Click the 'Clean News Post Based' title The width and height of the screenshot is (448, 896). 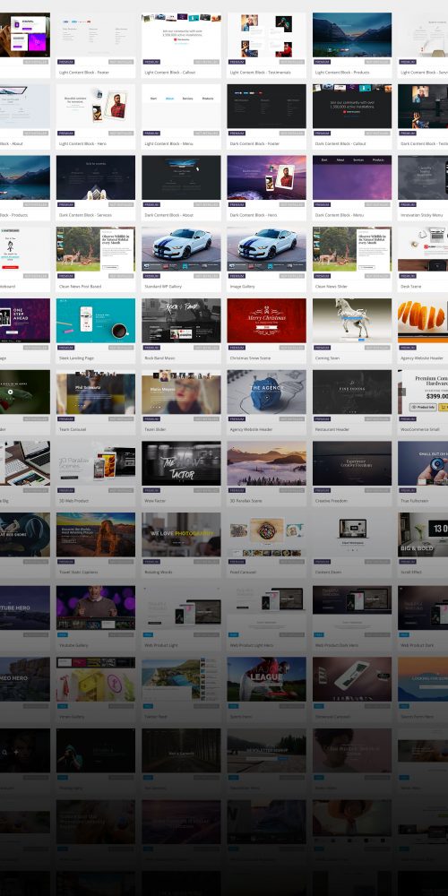tap(79, 287)
